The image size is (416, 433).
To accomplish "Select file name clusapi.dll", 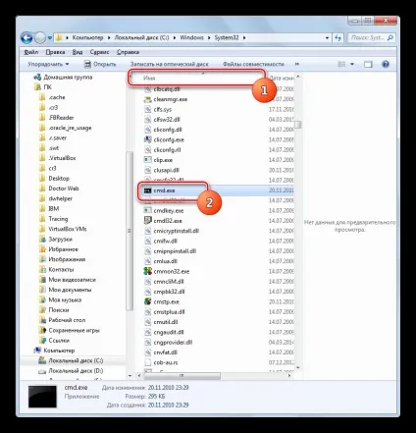I will (x=166, y=170).
